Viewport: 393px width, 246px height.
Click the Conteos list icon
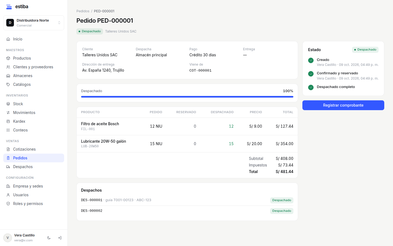[x=8, y=130]
